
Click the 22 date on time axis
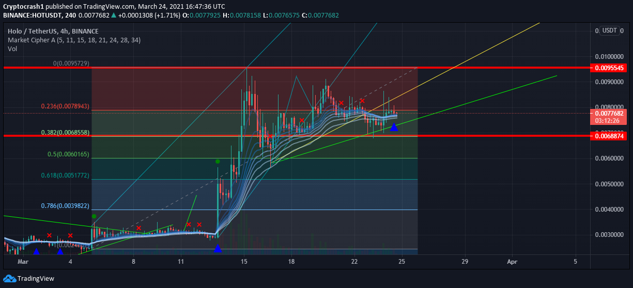point(354,262)
